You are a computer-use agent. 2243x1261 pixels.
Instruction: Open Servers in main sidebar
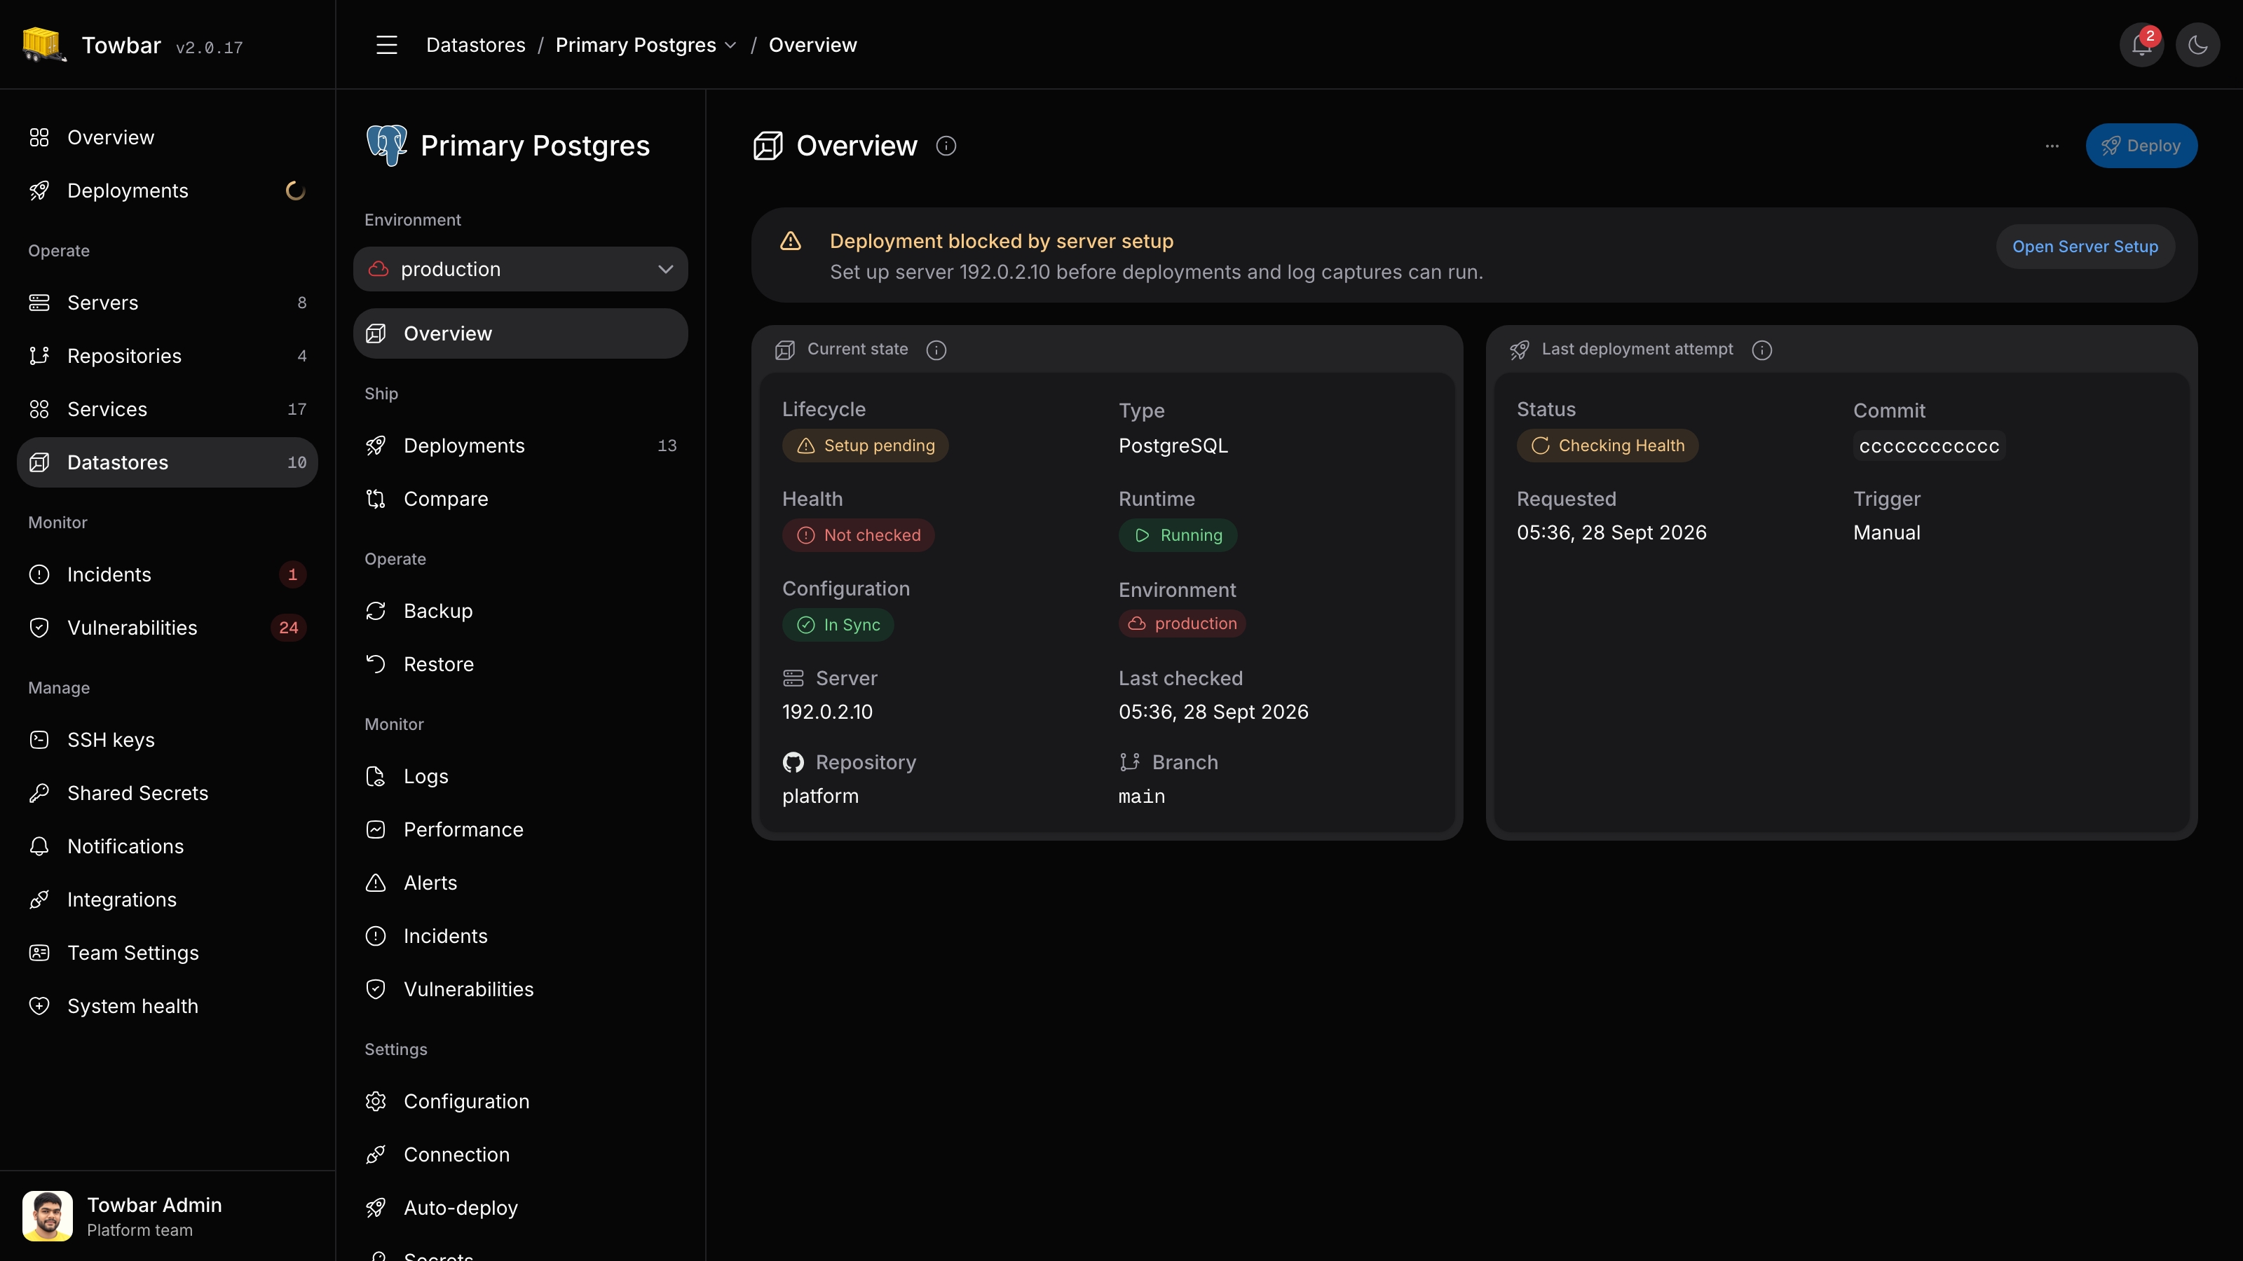coord(168,302)
